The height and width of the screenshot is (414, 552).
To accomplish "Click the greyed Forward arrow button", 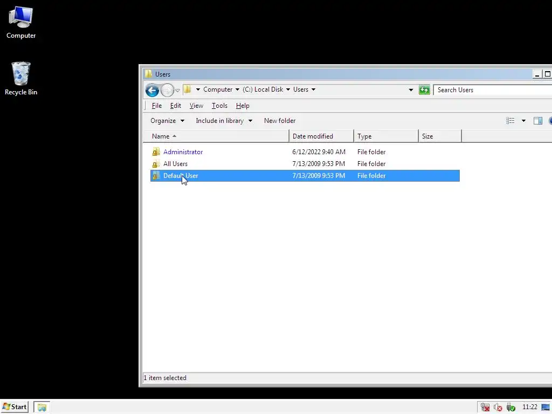I will (x=167, y=91).
